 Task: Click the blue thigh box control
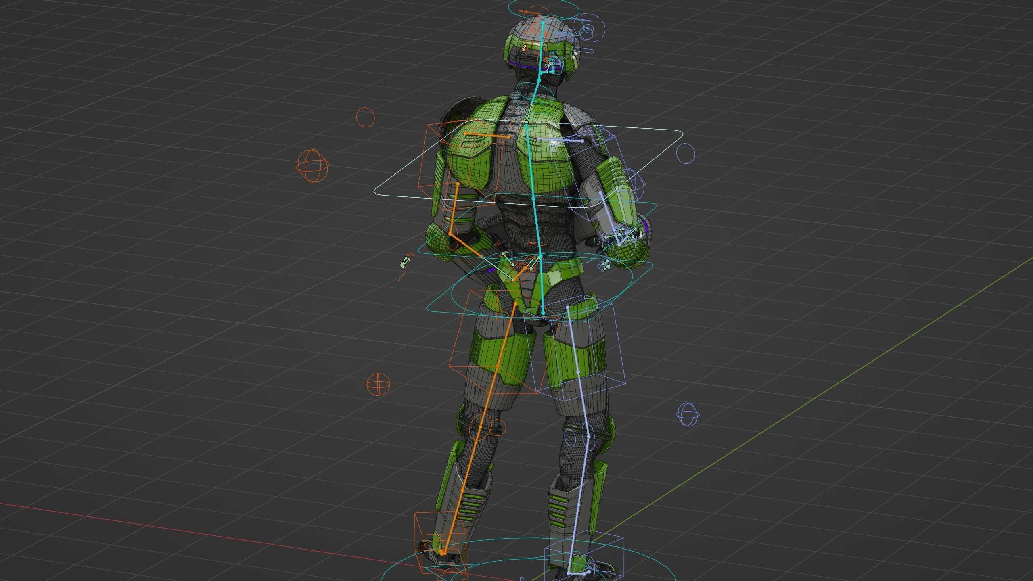(x=574, y=347)
